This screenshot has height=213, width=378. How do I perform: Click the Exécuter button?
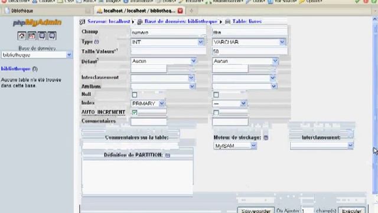point(352,211)
